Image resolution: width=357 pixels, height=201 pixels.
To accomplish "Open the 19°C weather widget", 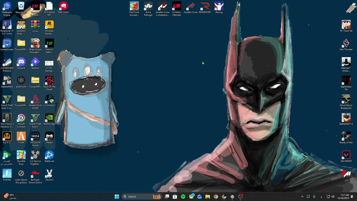I will pyautogui.click(x=9, y=197).
